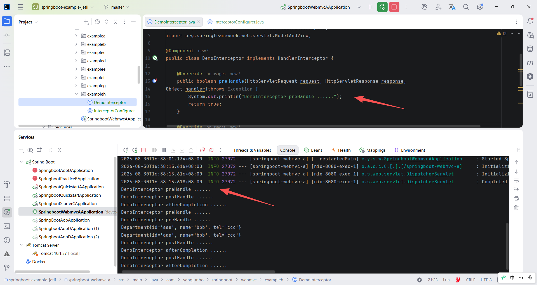Screen dimensions: 537x285
Task: Print console output with printer icon
Action: coord(516,198)
